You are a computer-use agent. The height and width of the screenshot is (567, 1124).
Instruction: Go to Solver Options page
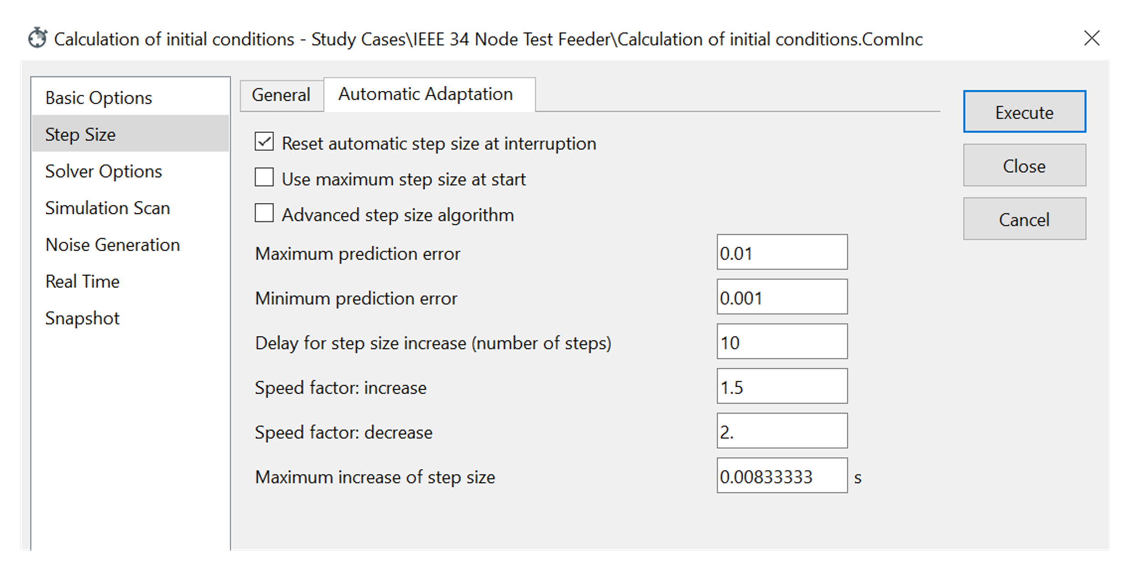click(104, 171)
